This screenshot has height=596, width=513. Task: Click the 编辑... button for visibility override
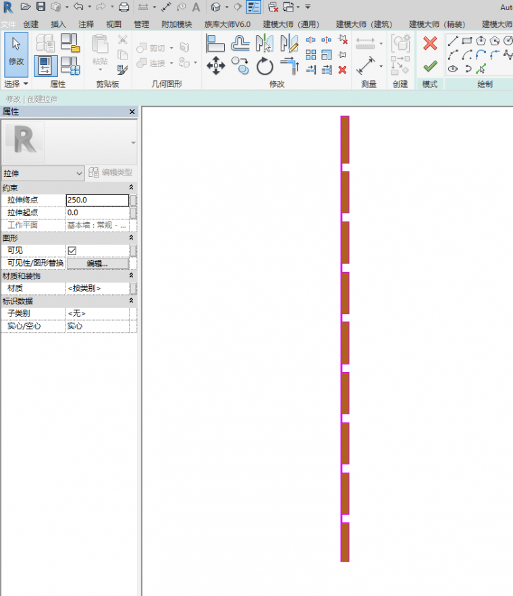(x=97, y=263)
